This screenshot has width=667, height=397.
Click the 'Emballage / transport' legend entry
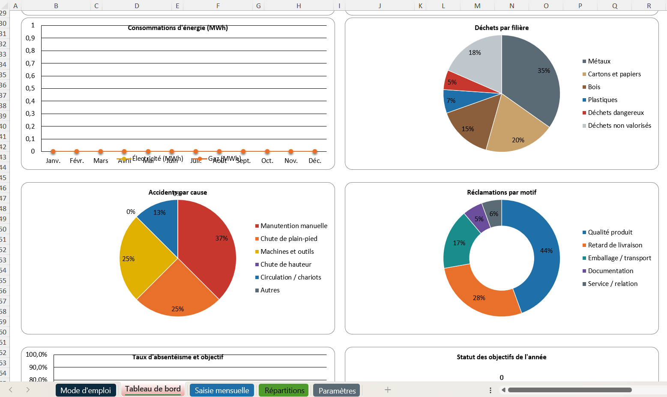(619, 258)
